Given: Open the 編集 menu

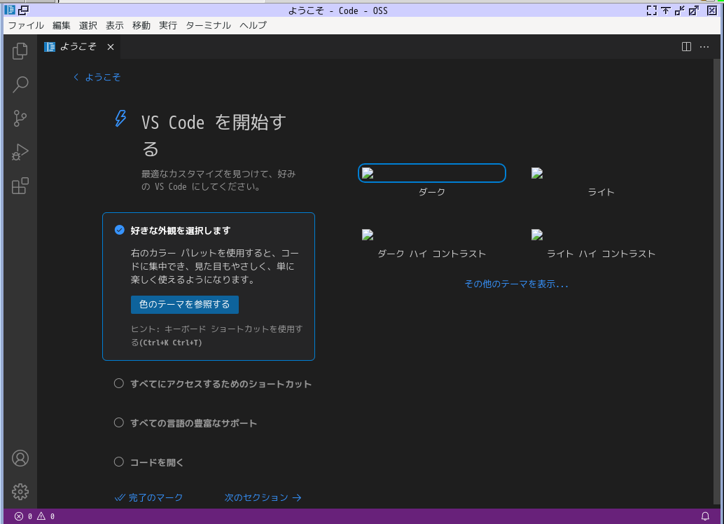Looking at the screenshot, I should pyautogui.click(x=62, y=25).
